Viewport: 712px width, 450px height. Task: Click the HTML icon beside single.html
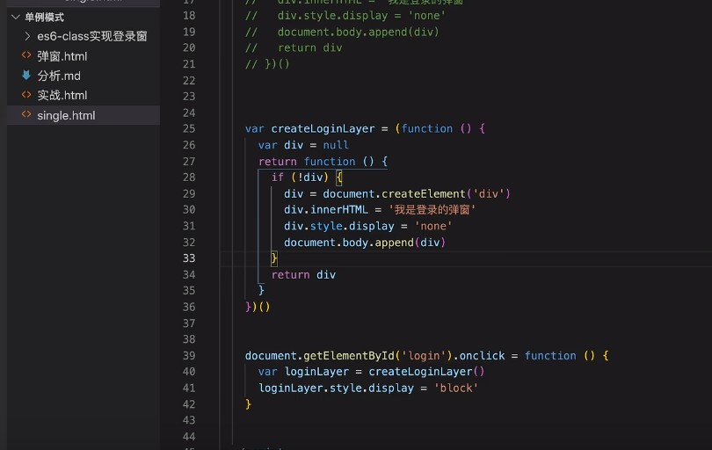coord(26,114)
